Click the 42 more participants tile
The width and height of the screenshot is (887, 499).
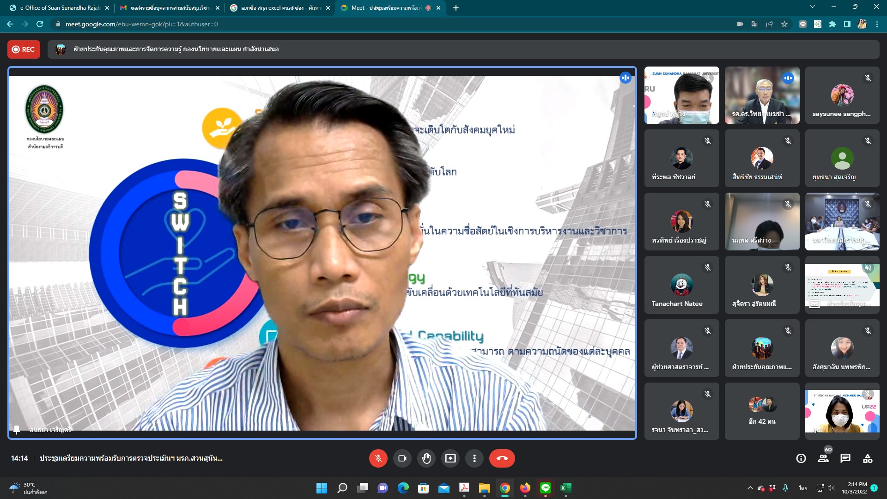762,411
